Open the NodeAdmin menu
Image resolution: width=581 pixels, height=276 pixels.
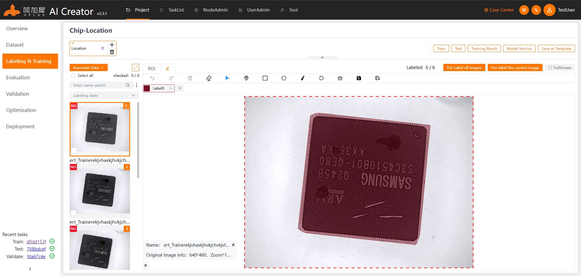[211, 10]
